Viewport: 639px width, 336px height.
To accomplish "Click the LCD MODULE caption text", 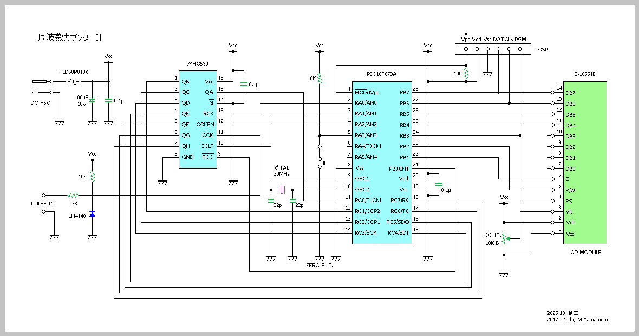I will (x=584, y=253).
